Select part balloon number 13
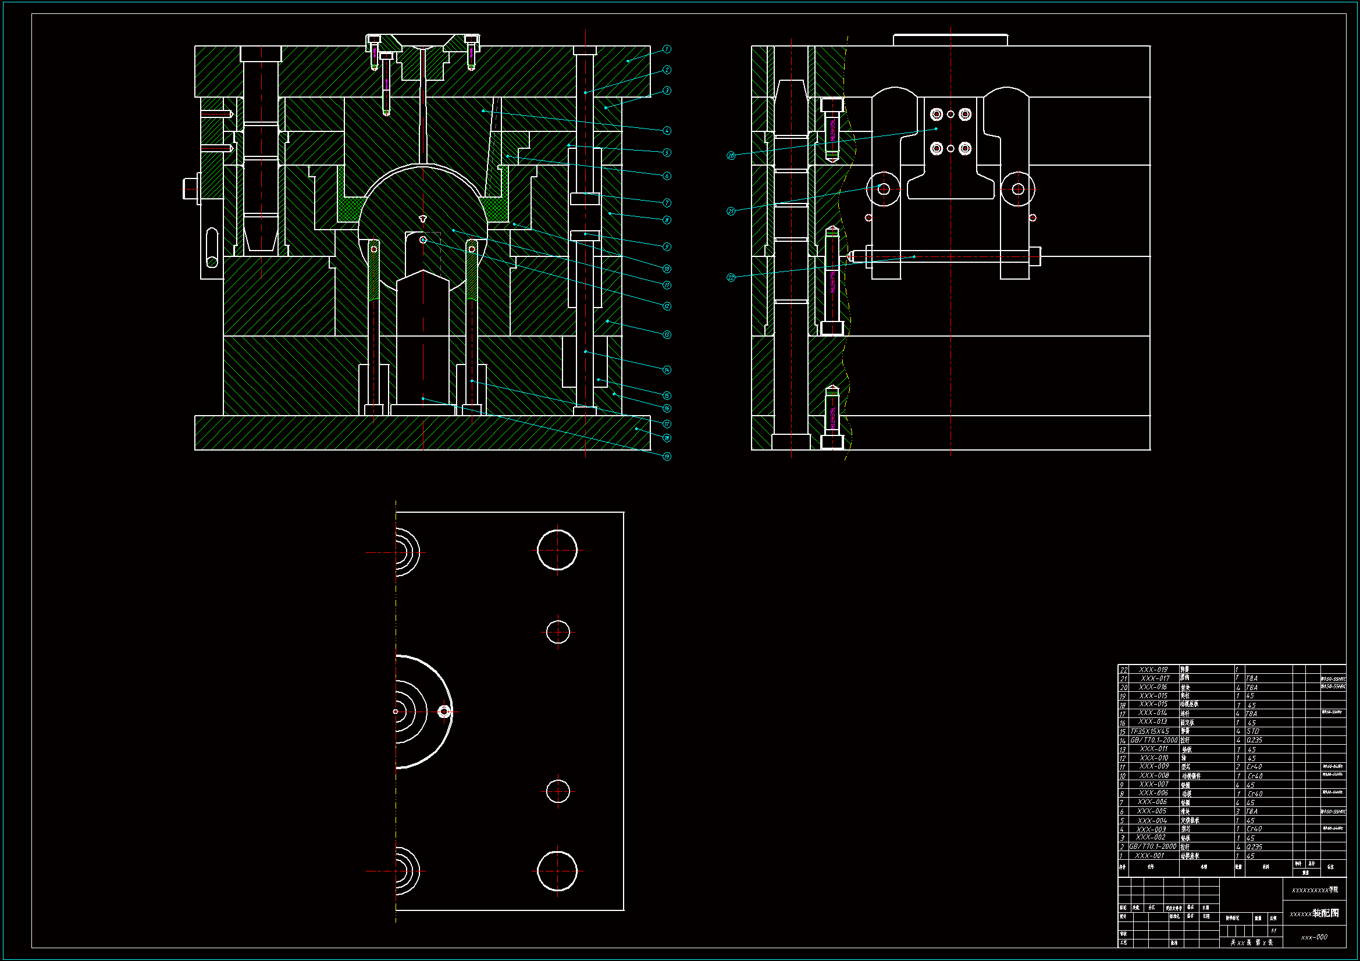Image resolution: width=1360 pixels, height=961 pixels. 667,334
